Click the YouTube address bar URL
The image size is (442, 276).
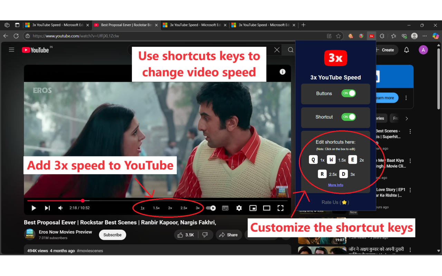pyautogui.click(x=76, y=36)
